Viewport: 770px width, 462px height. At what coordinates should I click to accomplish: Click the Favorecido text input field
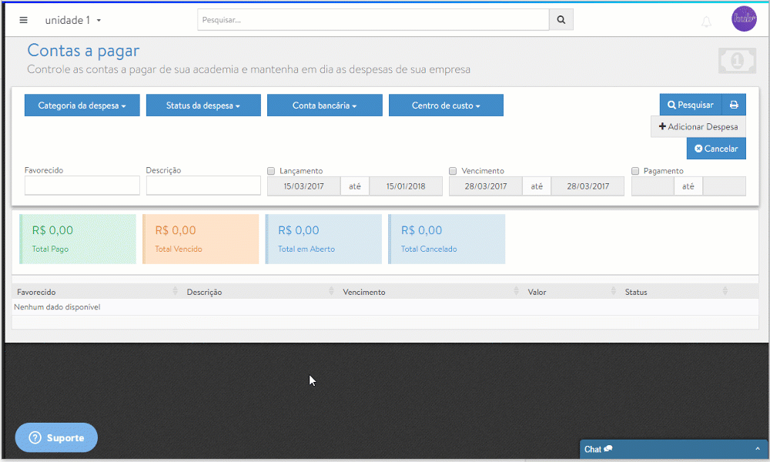82,186
